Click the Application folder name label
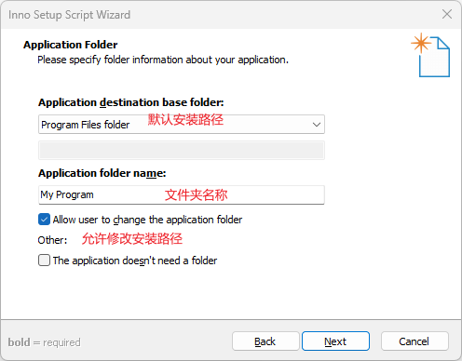 pos(102,173)
